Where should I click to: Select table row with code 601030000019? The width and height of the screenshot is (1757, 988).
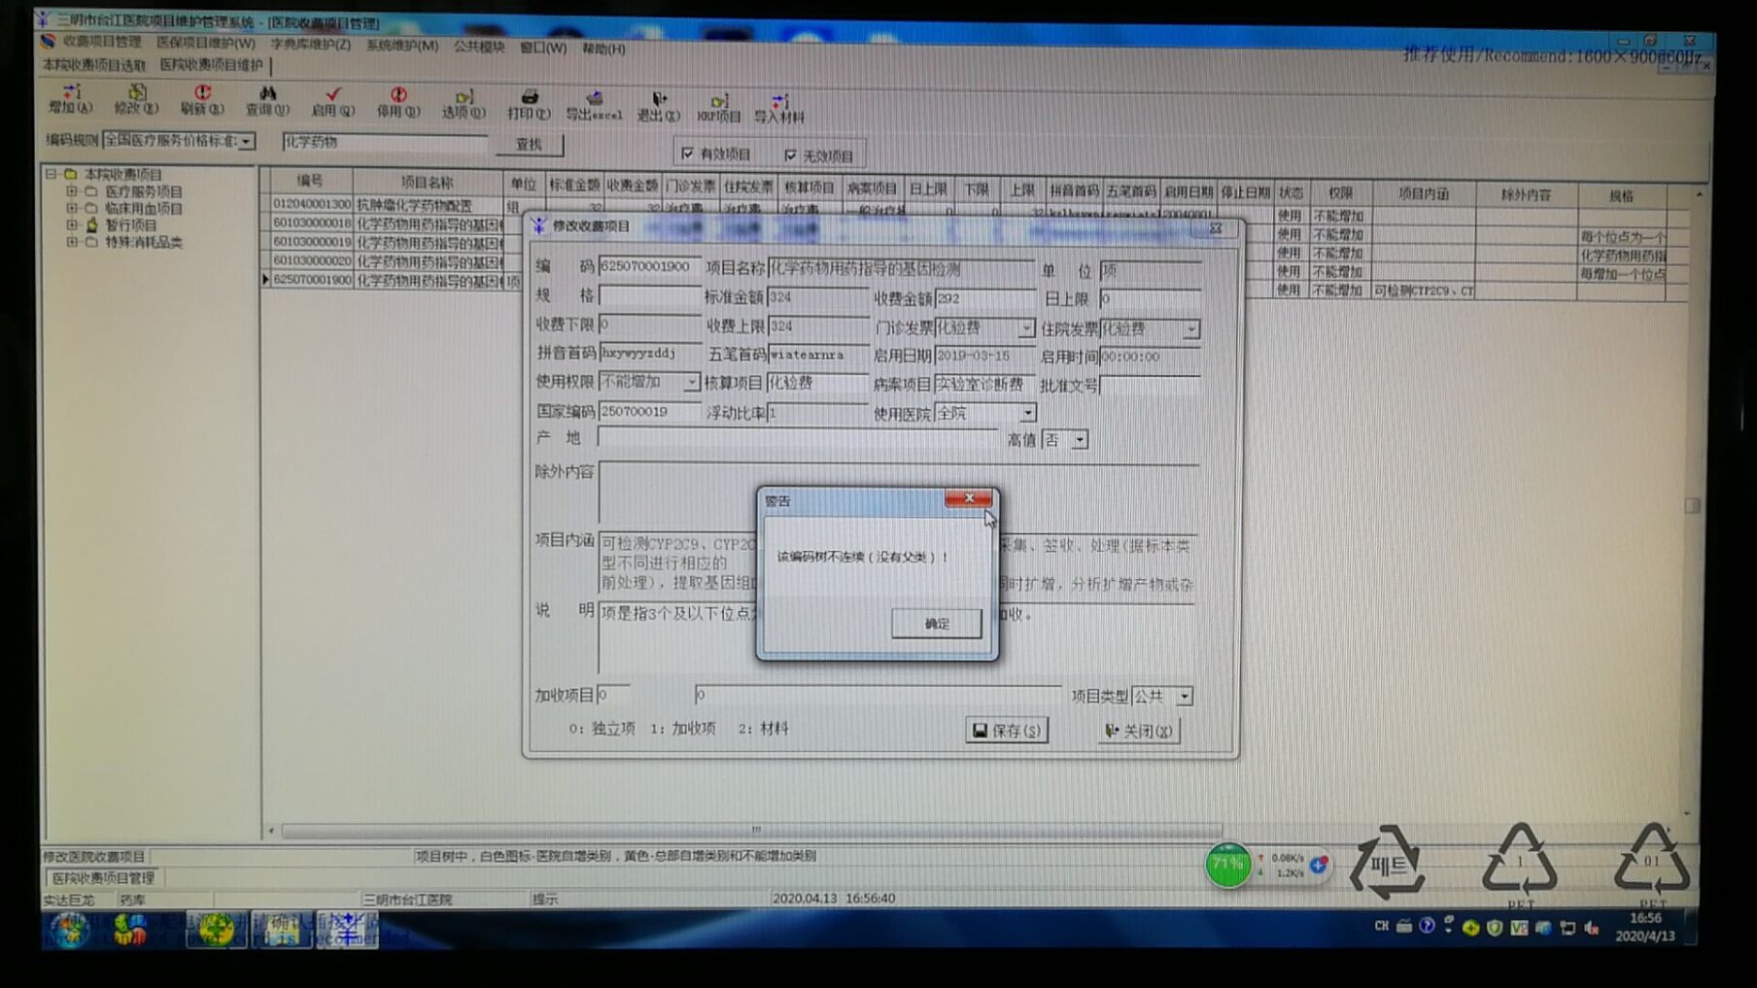389,243
